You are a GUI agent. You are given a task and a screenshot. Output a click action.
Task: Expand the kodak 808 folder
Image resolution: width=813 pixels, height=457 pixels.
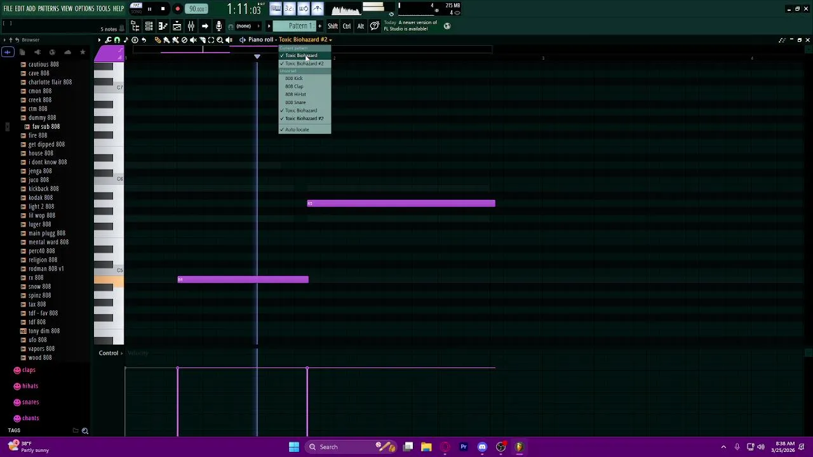coord(37,197)
